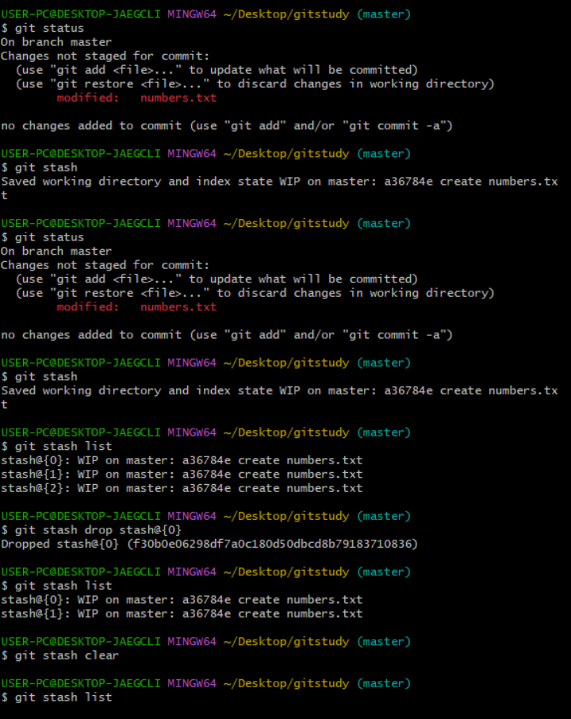Click the first 'git status' command at the top
Image resolution: width=571 pixels, height=719 pixels.
(x=43, y=29)
